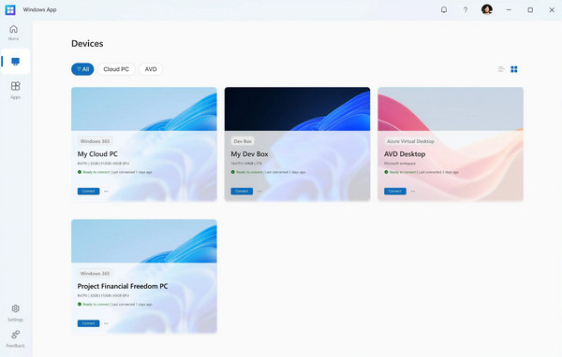Click the "Azure Virtual Desktop" tag label
The image size is (562, 357).
pos(410,141)
